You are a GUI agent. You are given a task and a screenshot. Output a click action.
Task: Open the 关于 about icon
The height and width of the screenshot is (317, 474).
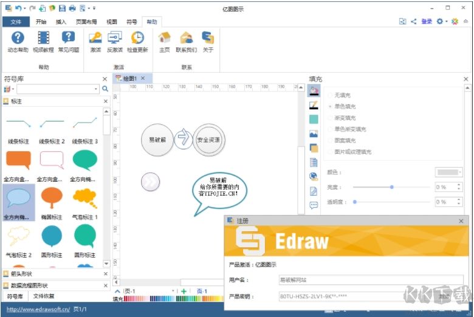[x=208, y=42]
